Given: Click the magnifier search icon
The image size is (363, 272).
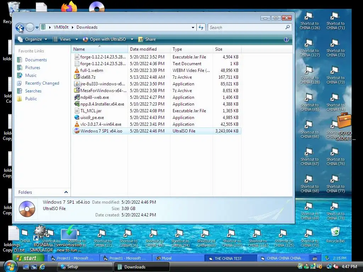Looking at the screenshot, I should point(287,27).
